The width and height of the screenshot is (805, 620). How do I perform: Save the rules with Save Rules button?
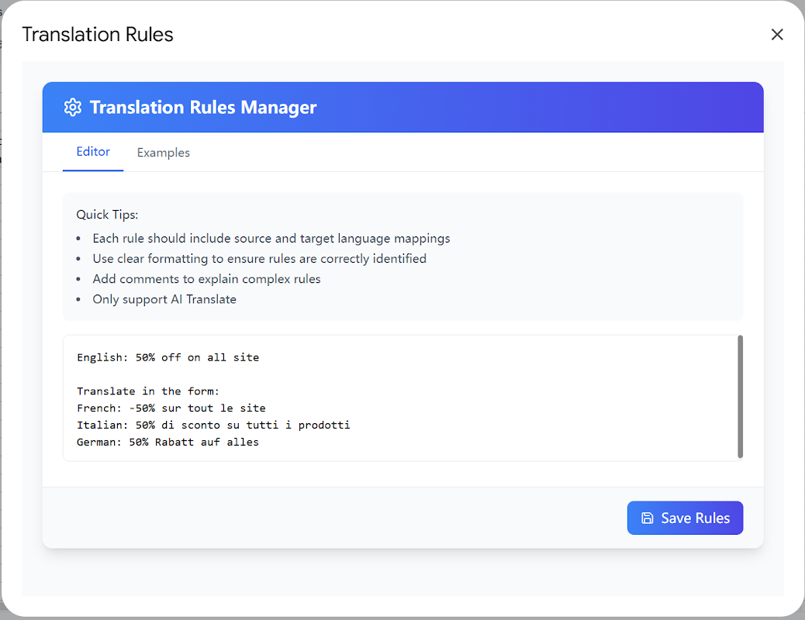685,518
